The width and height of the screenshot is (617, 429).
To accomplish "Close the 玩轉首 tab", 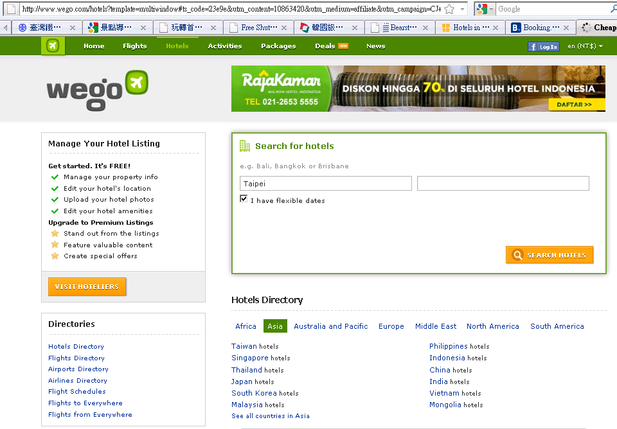I will 213,28.
